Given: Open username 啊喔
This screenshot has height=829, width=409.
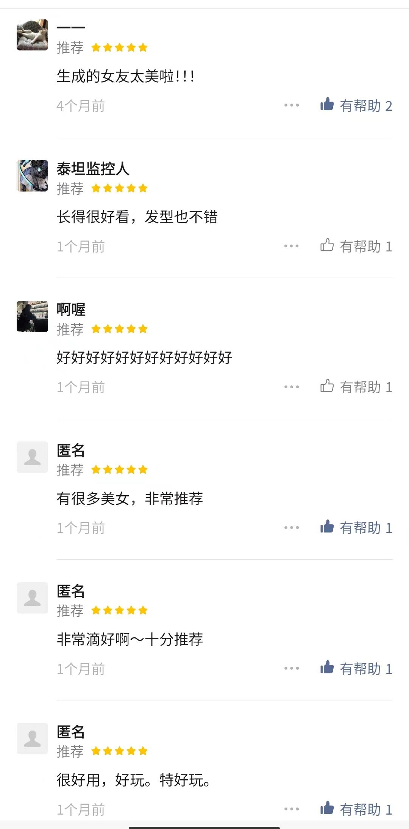Looking at the screenshot, I should pos(71,309).
